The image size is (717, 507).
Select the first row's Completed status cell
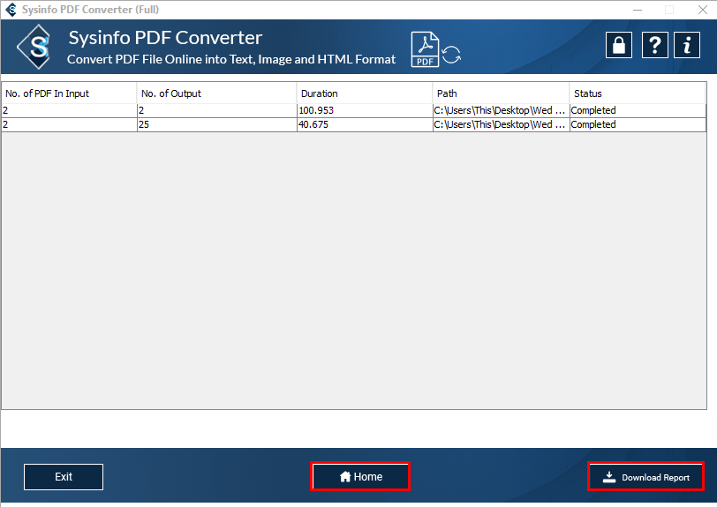[637, 110]
